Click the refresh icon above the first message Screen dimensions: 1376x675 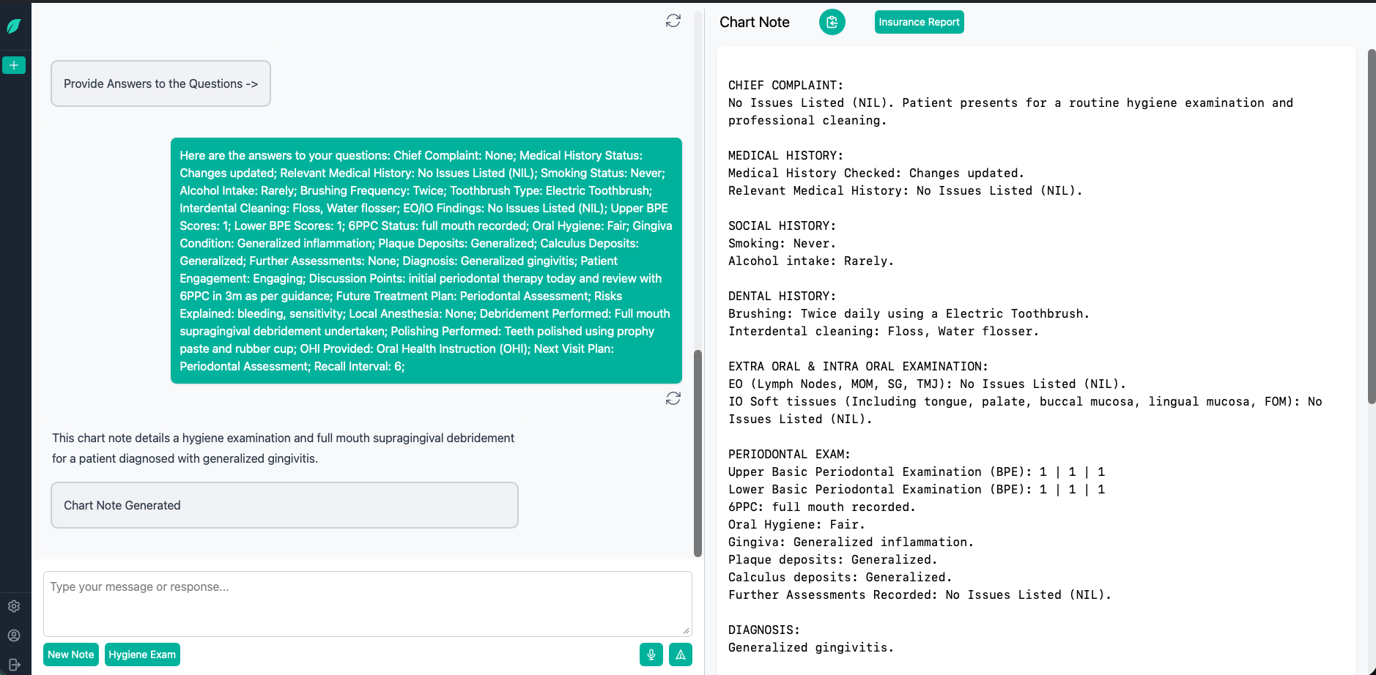[673, 20]
